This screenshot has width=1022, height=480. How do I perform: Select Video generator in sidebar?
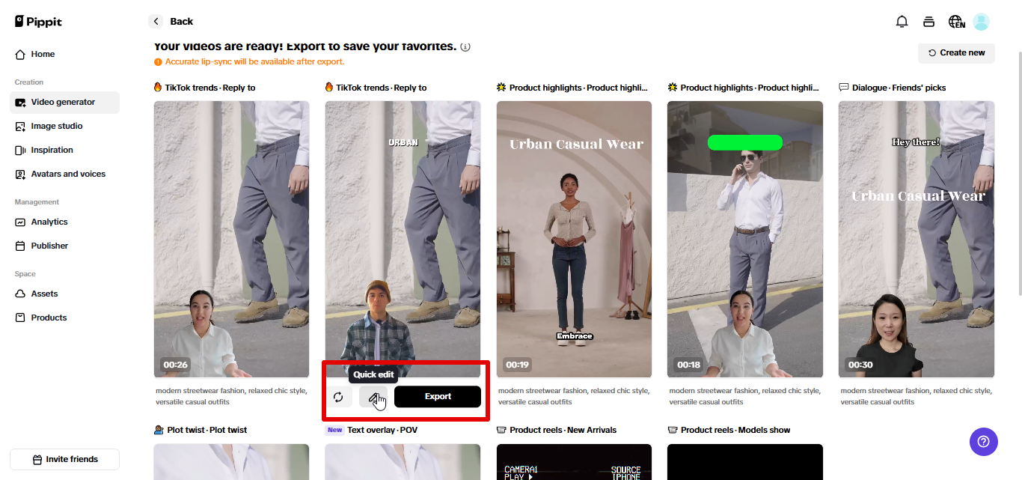pyautogui.click(x=64, y=102)
